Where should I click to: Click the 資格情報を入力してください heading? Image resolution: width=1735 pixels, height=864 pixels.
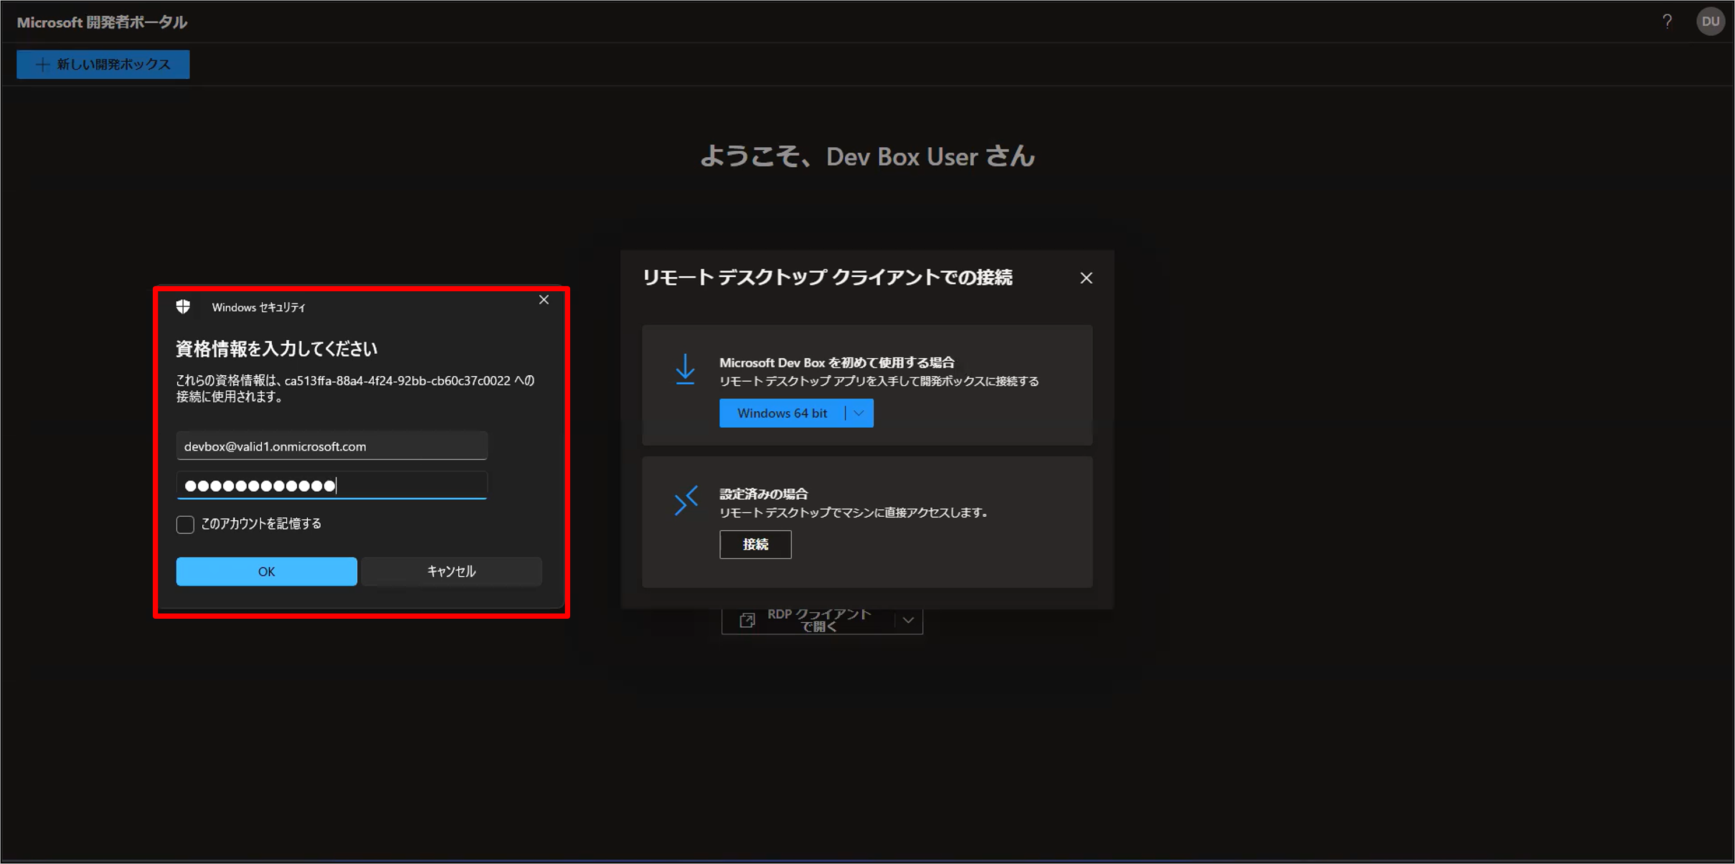[x=276, y=348]
